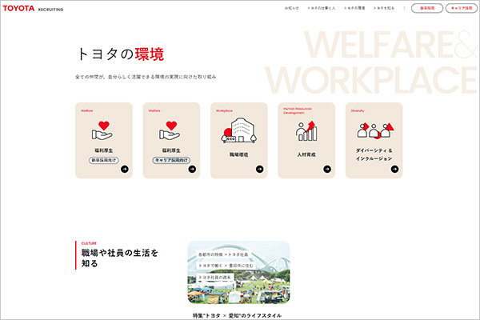This screenshot has height=320, width=480.
Task: Click the Workplace label on 職場環境 card
Action: click(x=224, y=111)
